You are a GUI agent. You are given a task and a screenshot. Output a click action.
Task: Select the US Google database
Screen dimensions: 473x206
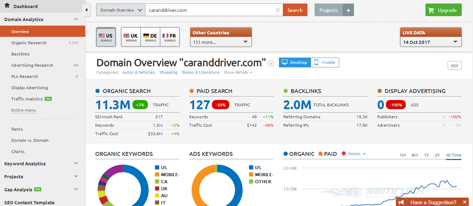(106, 37)
